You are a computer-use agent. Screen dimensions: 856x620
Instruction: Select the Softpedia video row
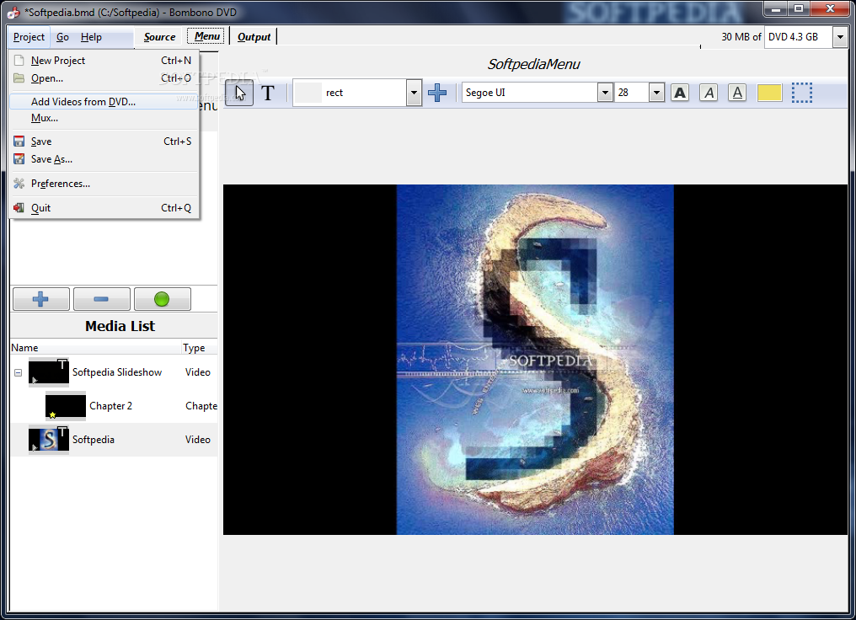click(114, 440)
